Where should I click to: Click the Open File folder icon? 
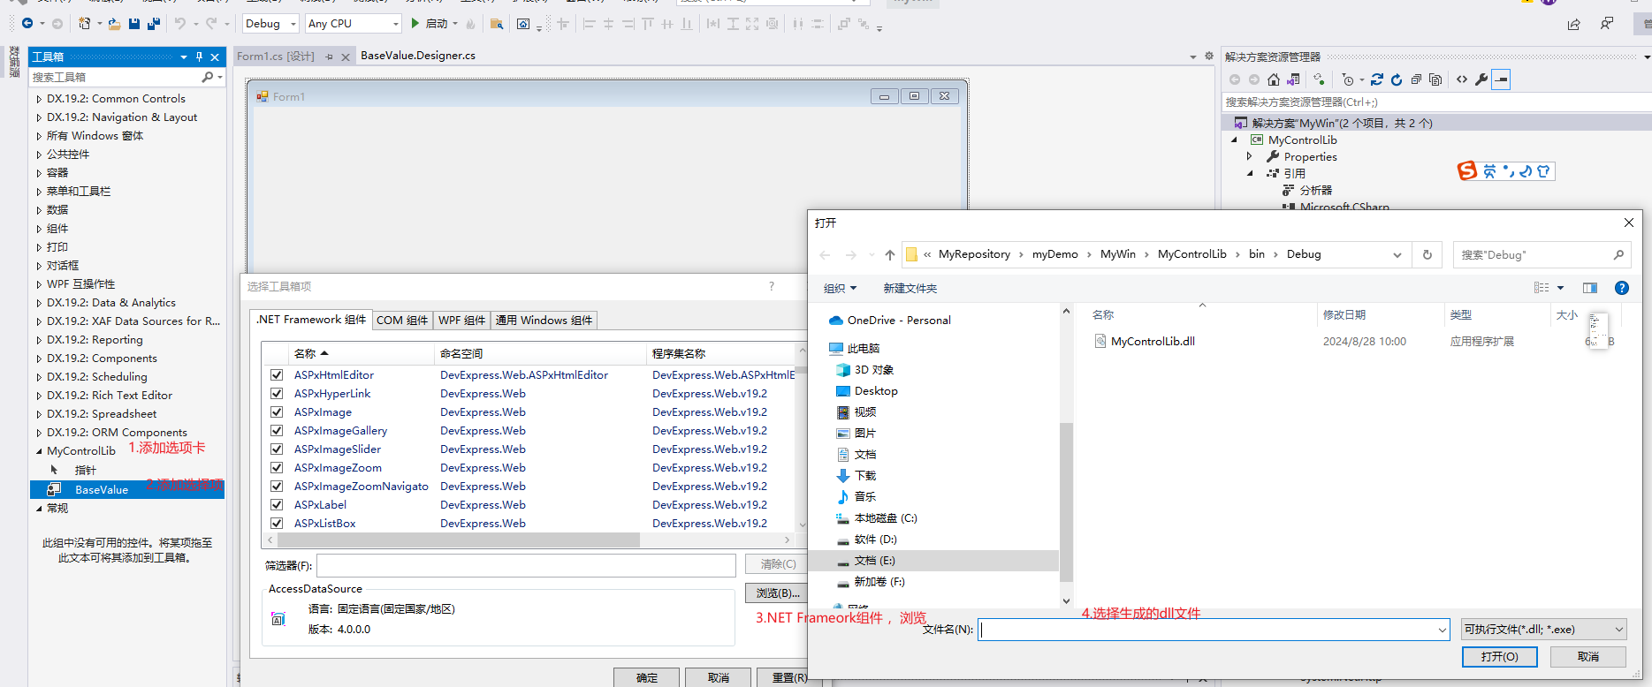pyautogui.click(x=114, y=24)
